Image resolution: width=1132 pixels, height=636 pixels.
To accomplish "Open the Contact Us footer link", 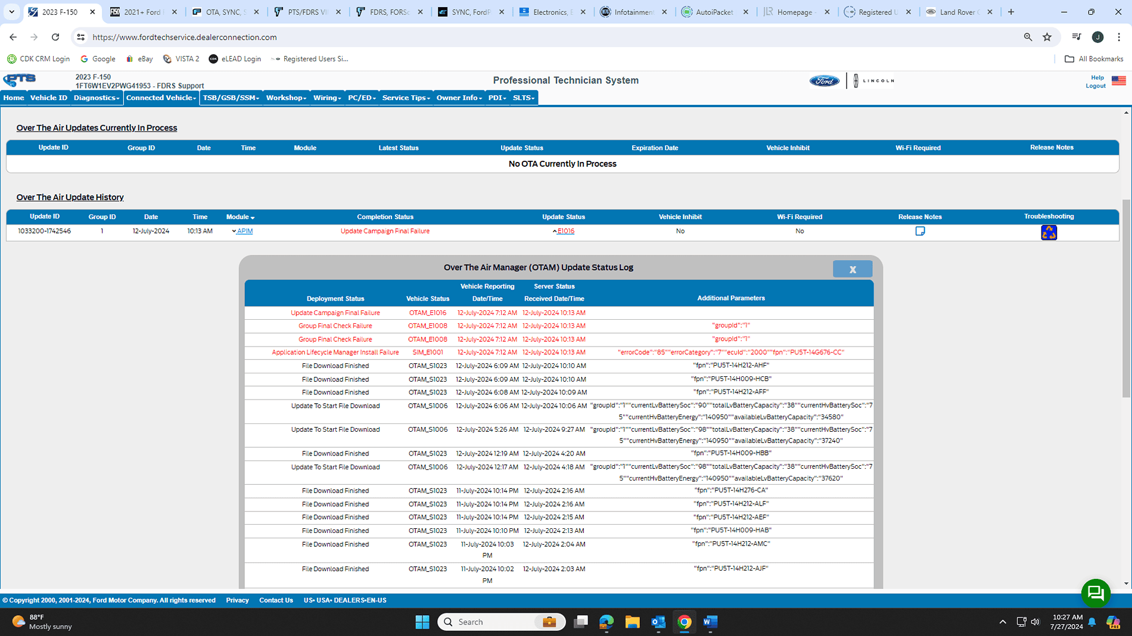I will (276, 600).
